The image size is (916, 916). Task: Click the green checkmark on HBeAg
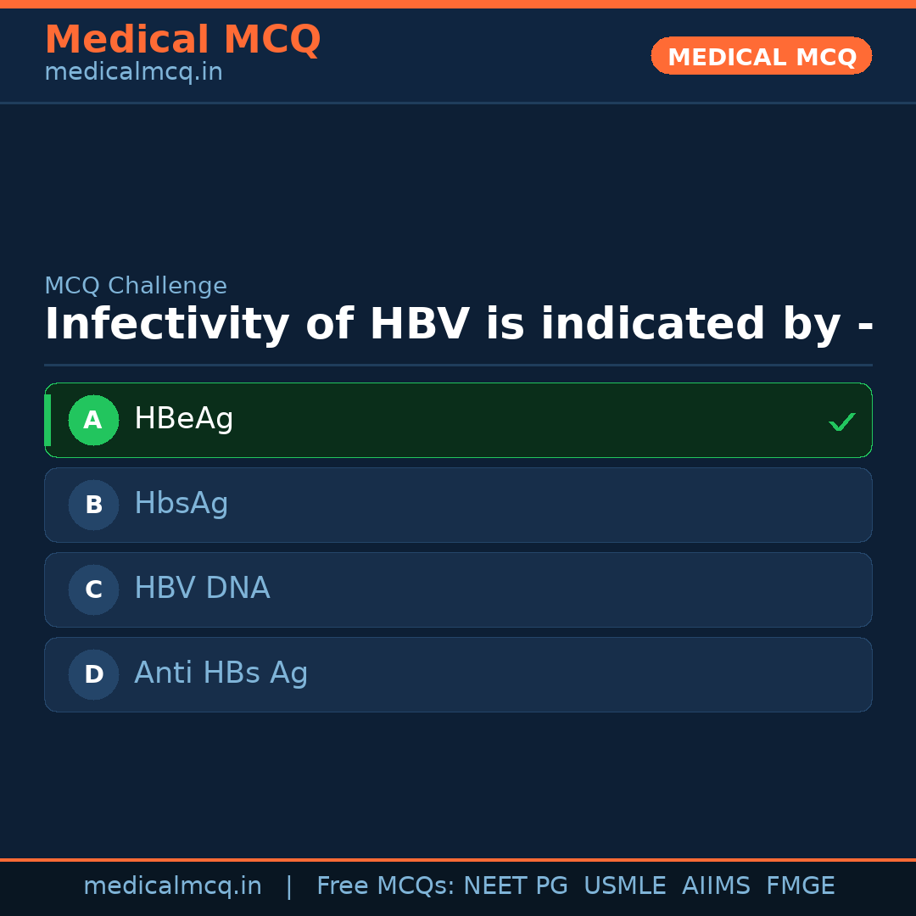pyautogui.click(x=841, y=422)
